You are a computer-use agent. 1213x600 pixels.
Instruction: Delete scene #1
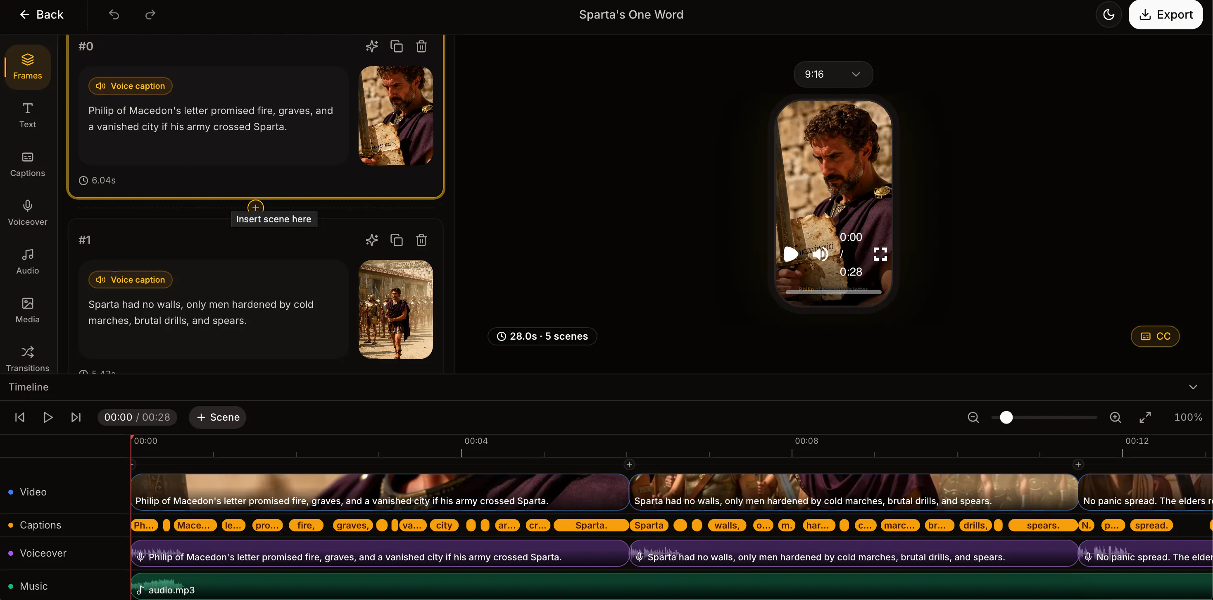[x=421, y=240]
